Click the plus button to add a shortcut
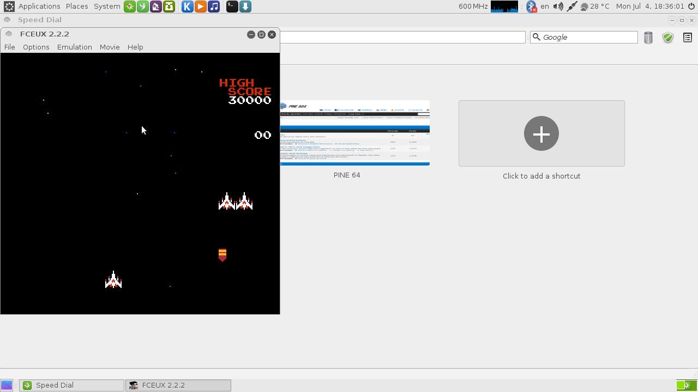Viewport: 698px width, 392px height. click(x=541, y=133)
